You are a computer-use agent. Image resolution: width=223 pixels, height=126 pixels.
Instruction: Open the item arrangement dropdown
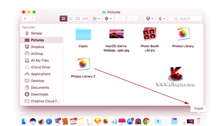pos(96,18)
